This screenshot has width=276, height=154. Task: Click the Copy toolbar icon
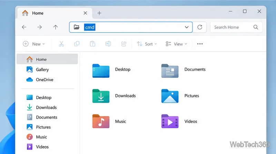[77, 44]
